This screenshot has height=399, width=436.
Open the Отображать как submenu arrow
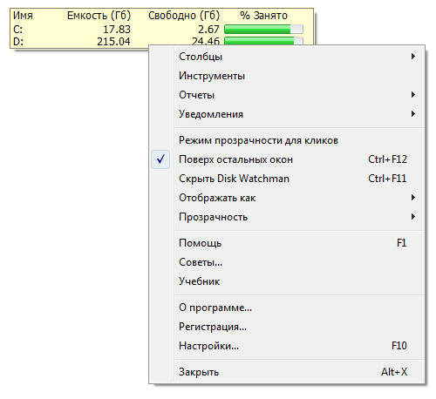click(x=413, y=198)
